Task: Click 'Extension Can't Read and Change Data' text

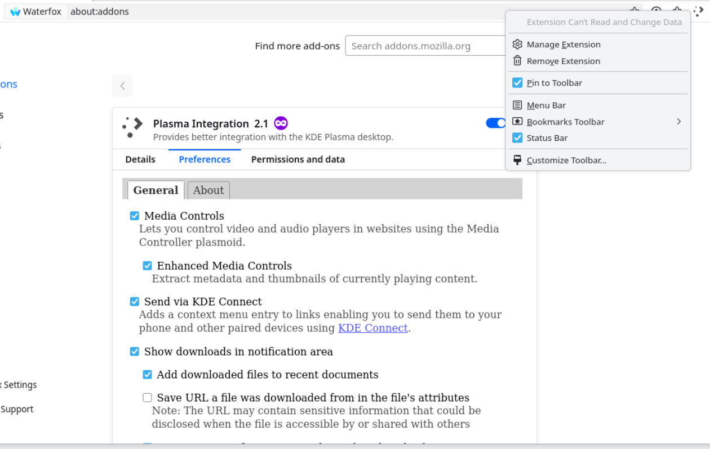Action: 604,22
